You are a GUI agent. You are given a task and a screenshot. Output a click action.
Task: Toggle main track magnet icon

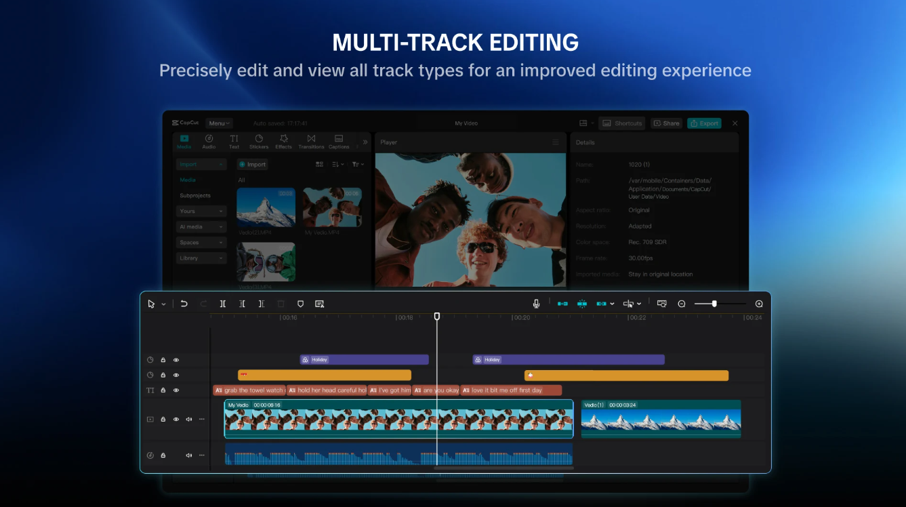[x=562, y=304]
